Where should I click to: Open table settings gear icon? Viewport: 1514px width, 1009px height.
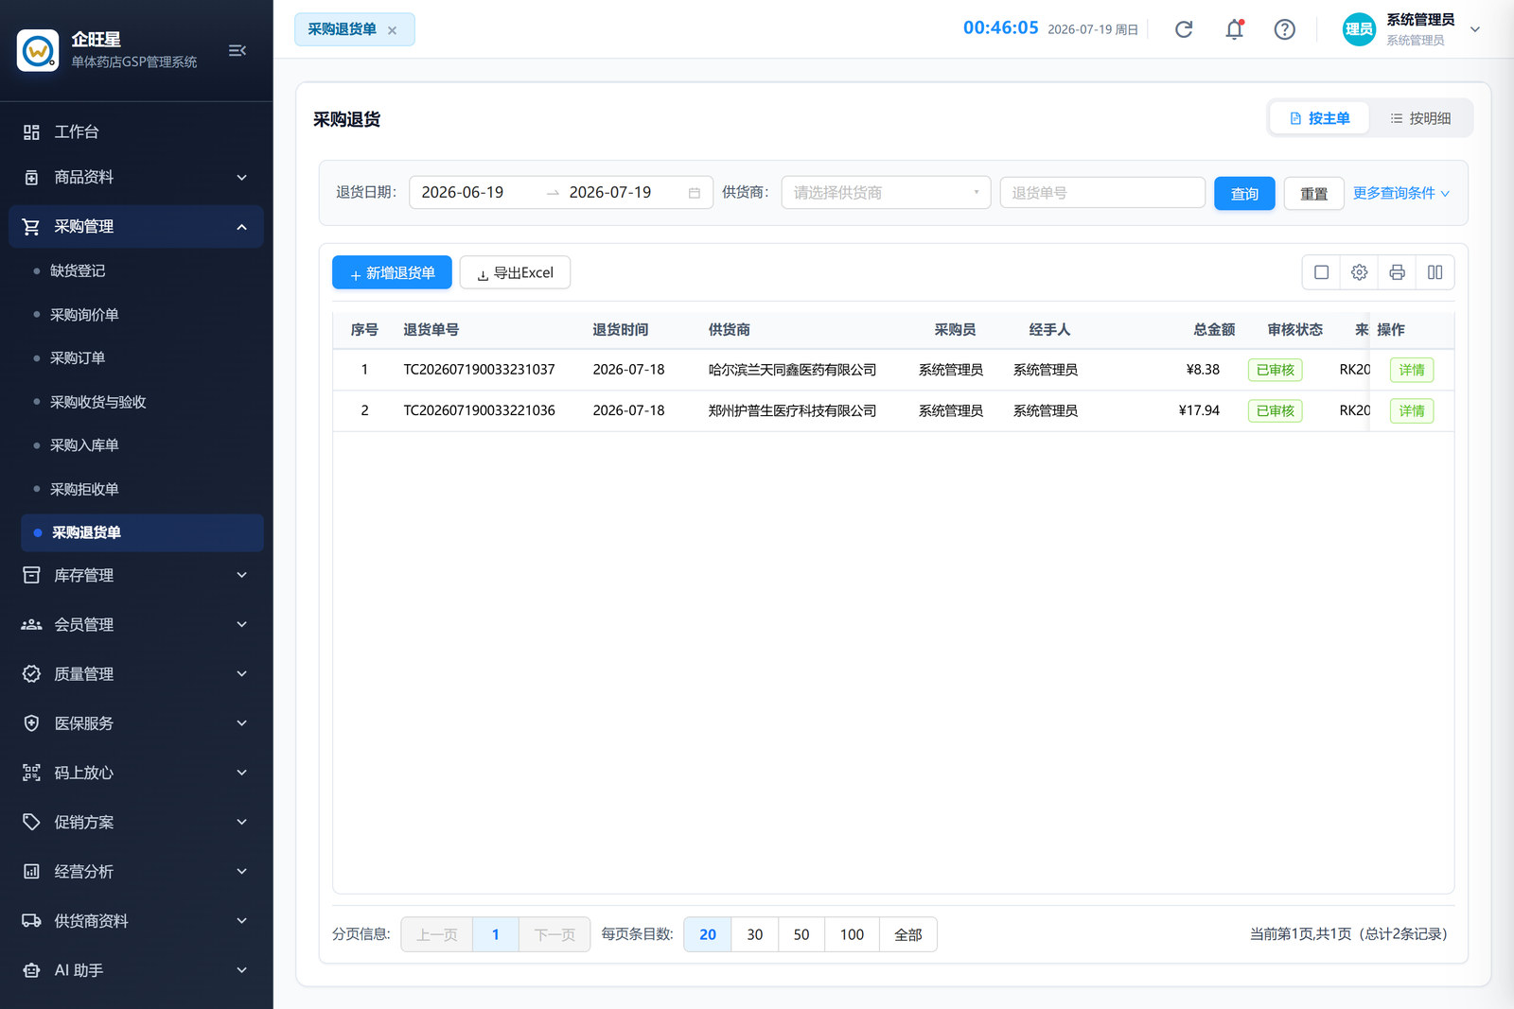pyautogui.click(x=1359, y=272)
